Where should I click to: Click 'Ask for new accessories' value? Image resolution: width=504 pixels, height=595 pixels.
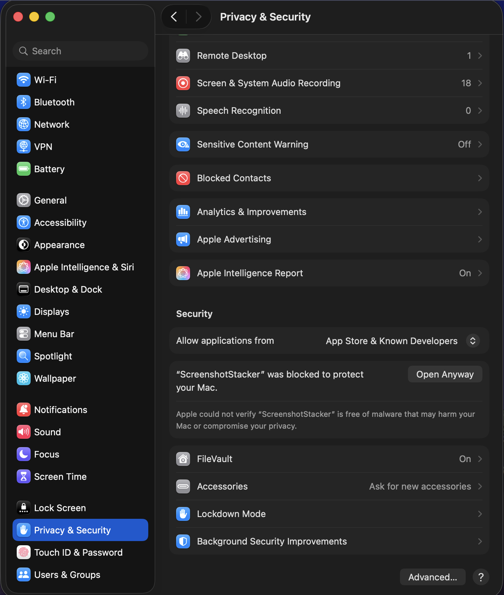coord(420,486)
